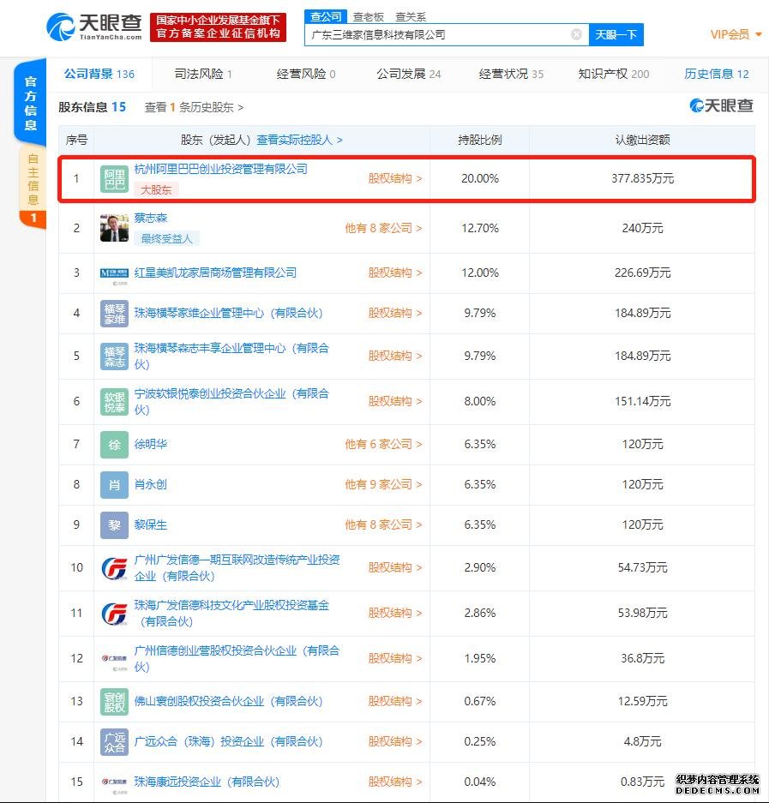Image resolution: width=769 pixels, height=803 pixels.
Task: Open the 珠海横琴森志丰享企业管理中心 link
Action: point(231,357)
